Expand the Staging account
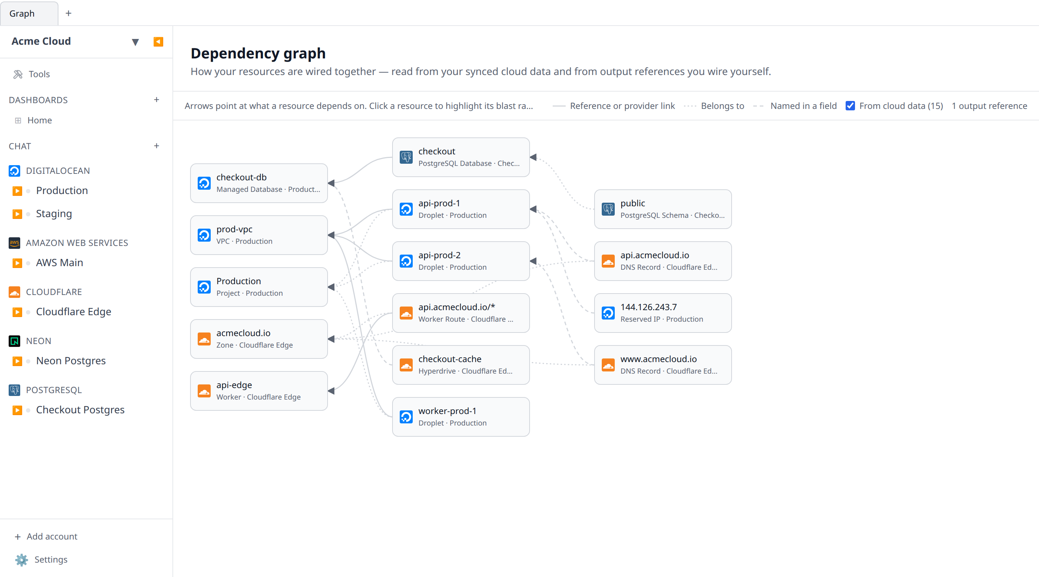1039x577 pixels. [17, 214]
